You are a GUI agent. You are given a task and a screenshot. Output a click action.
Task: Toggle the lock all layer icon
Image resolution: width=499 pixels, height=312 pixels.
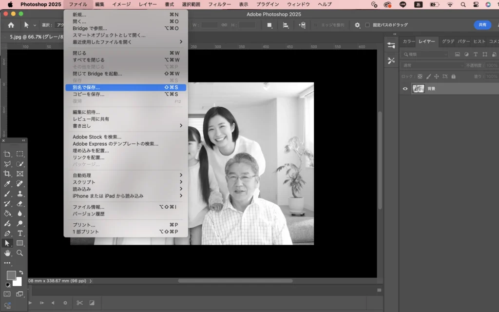453,77
